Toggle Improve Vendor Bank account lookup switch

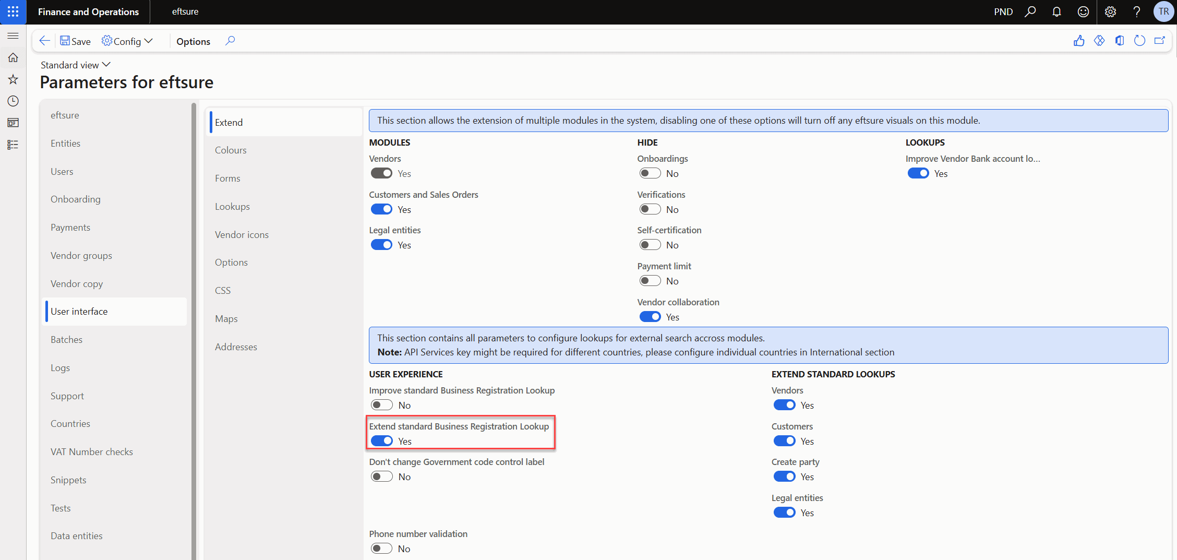tap(918, 173)
